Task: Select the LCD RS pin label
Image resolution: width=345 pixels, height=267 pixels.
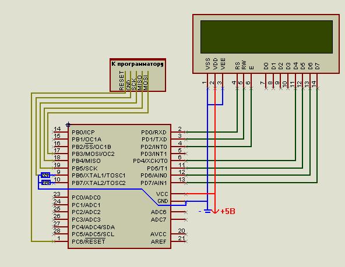Action: click(x=237, y=66)
